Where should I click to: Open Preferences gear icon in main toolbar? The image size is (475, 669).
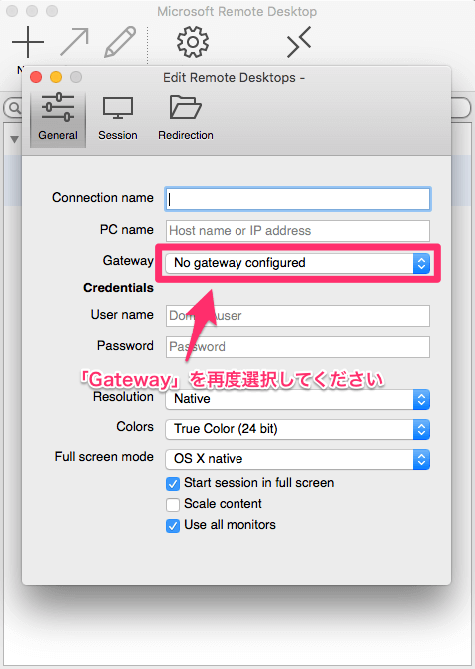[x=193, y=41]
